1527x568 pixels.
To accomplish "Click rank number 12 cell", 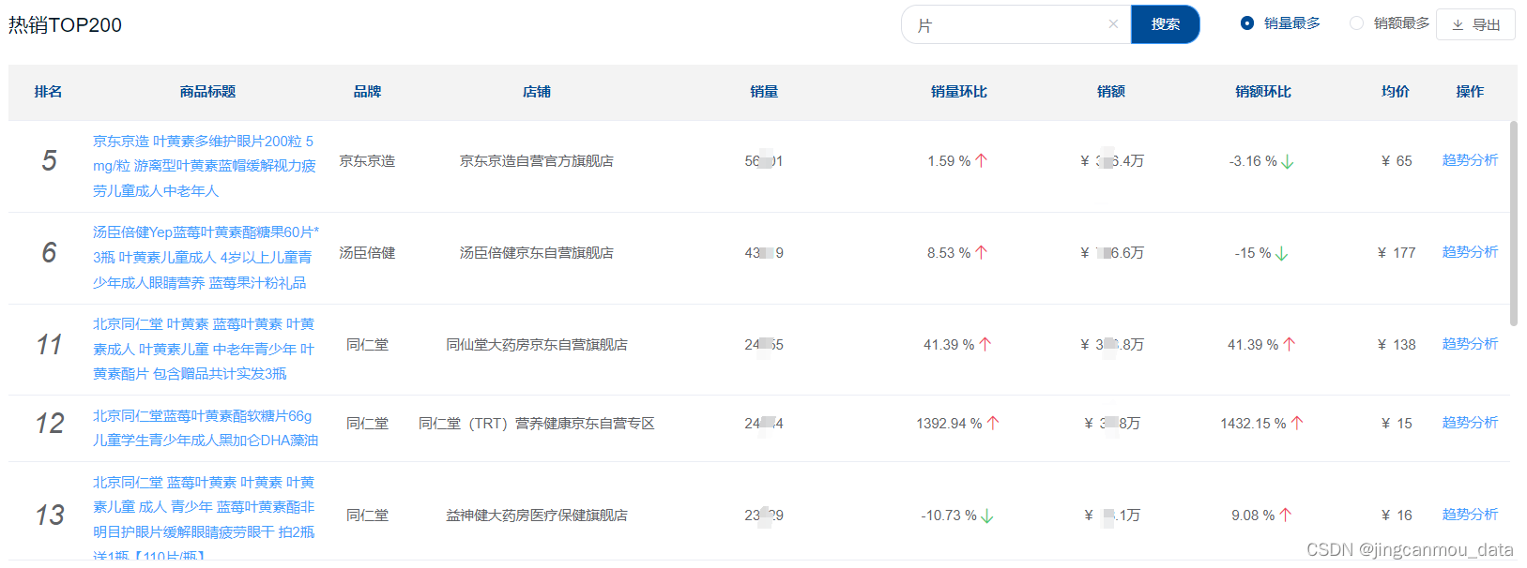I will click(49, 424).
